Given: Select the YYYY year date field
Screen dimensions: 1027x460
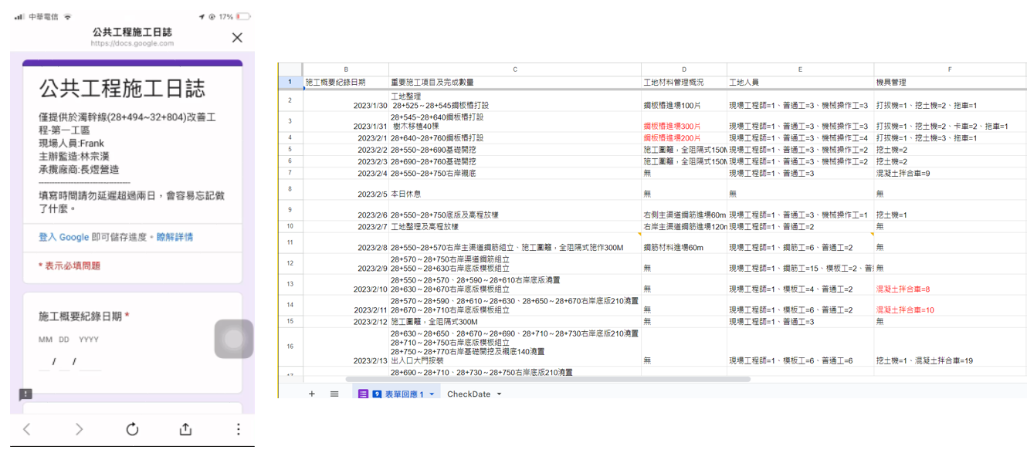Looking at the screenshot, I should click(x=90, y=361).
